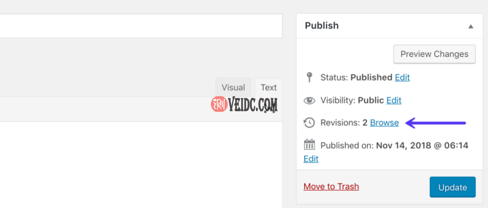Edit the Published status
This screenshot has height=208, width=488.
402,77
